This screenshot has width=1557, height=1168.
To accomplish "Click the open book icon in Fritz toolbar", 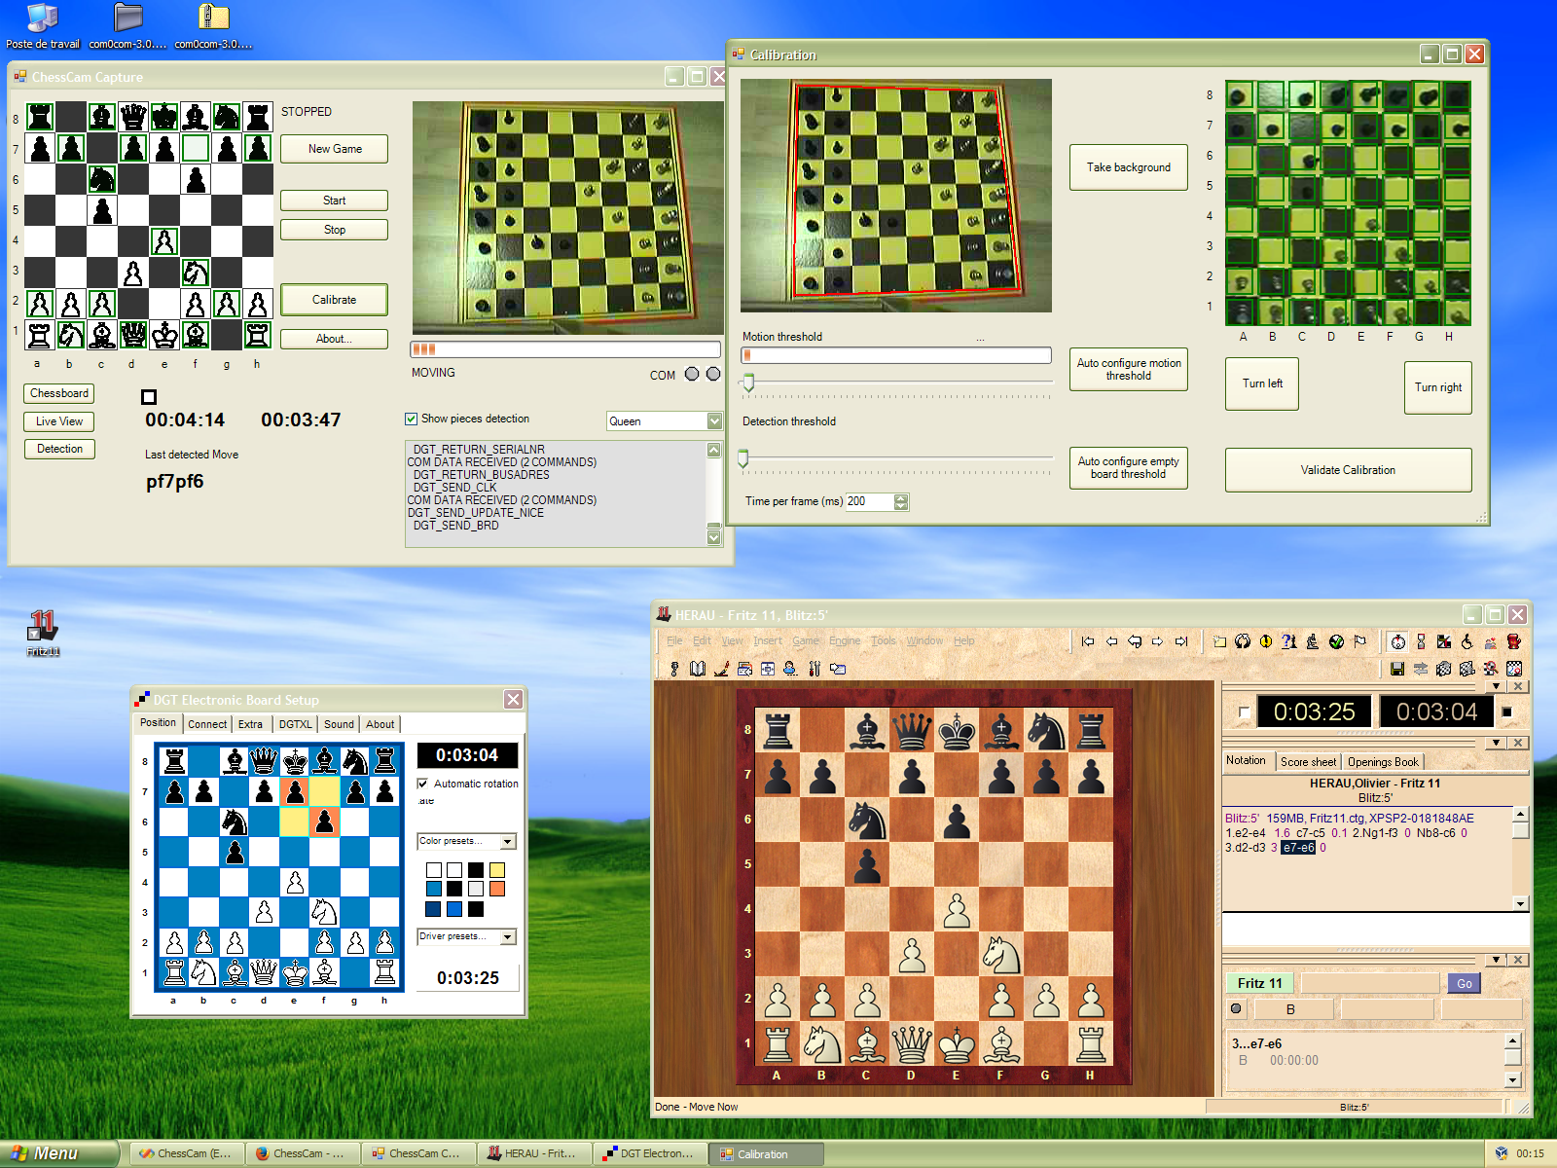I will pyautogui.click(x=698, y=669).
